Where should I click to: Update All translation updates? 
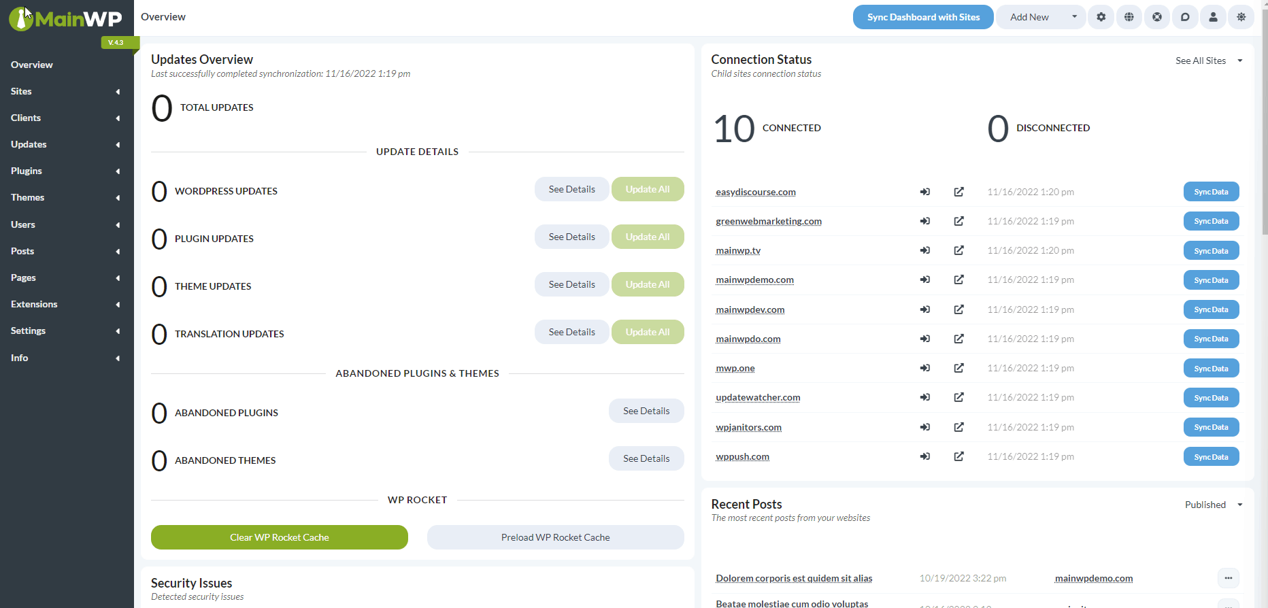pyautogui.click(x=648, y=332)
